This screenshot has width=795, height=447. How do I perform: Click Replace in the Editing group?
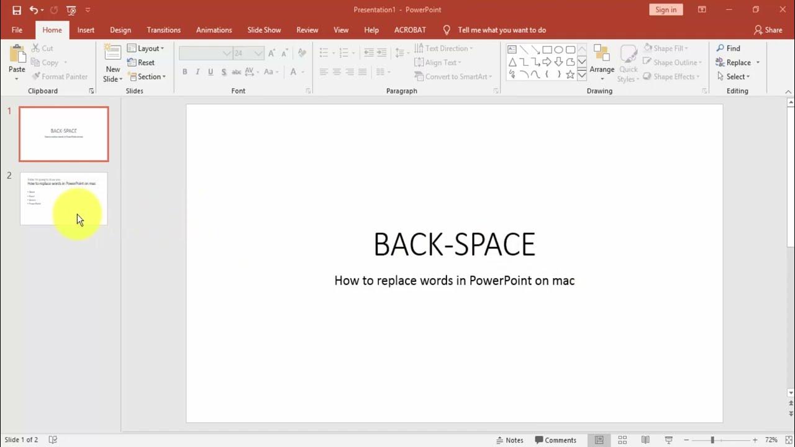(x=738, y=63)
